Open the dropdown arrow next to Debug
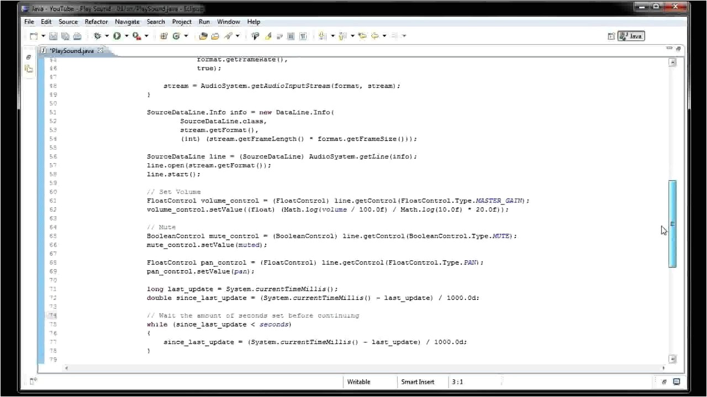This screenshot has height=397, width=707. [x=107, y=36]
